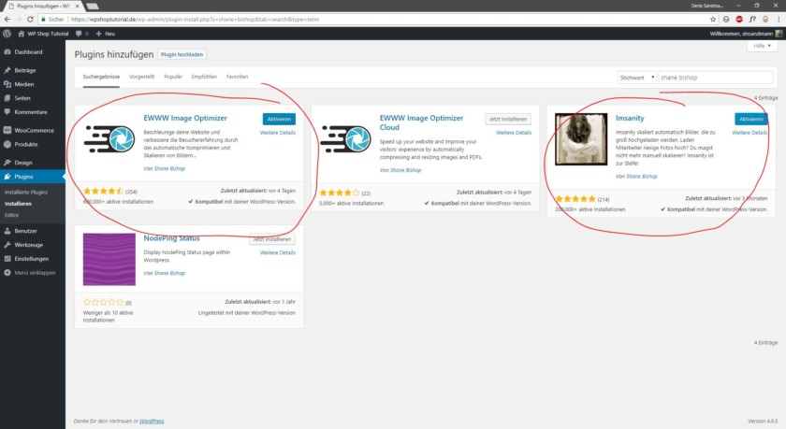Image resolution: width=786 pixels, height=429 pixels.
Task: Open the comments bubble in admin bar
Action: 80,34
